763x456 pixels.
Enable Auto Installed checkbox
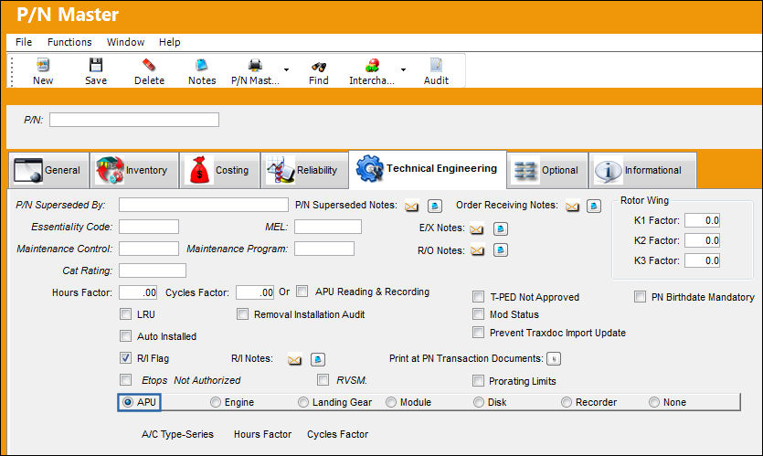125,335
